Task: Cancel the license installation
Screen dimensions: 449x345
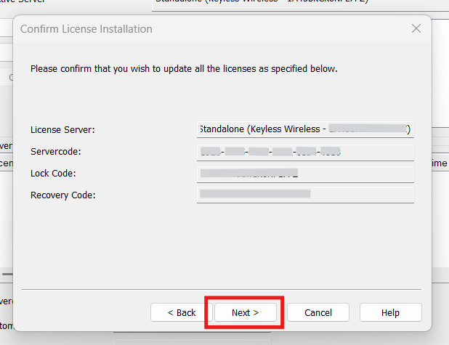Action: point(318,312)
